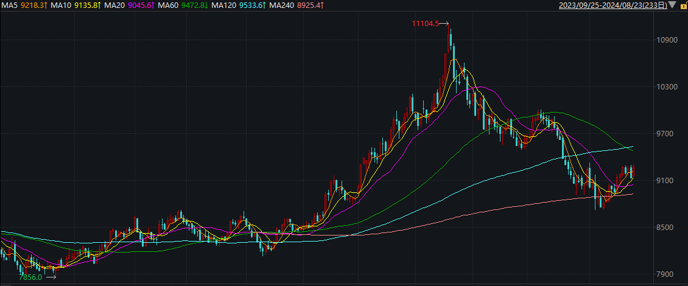
Task: Click the MA120 9533.6 indicator label
Action: [x=238, y=5]
